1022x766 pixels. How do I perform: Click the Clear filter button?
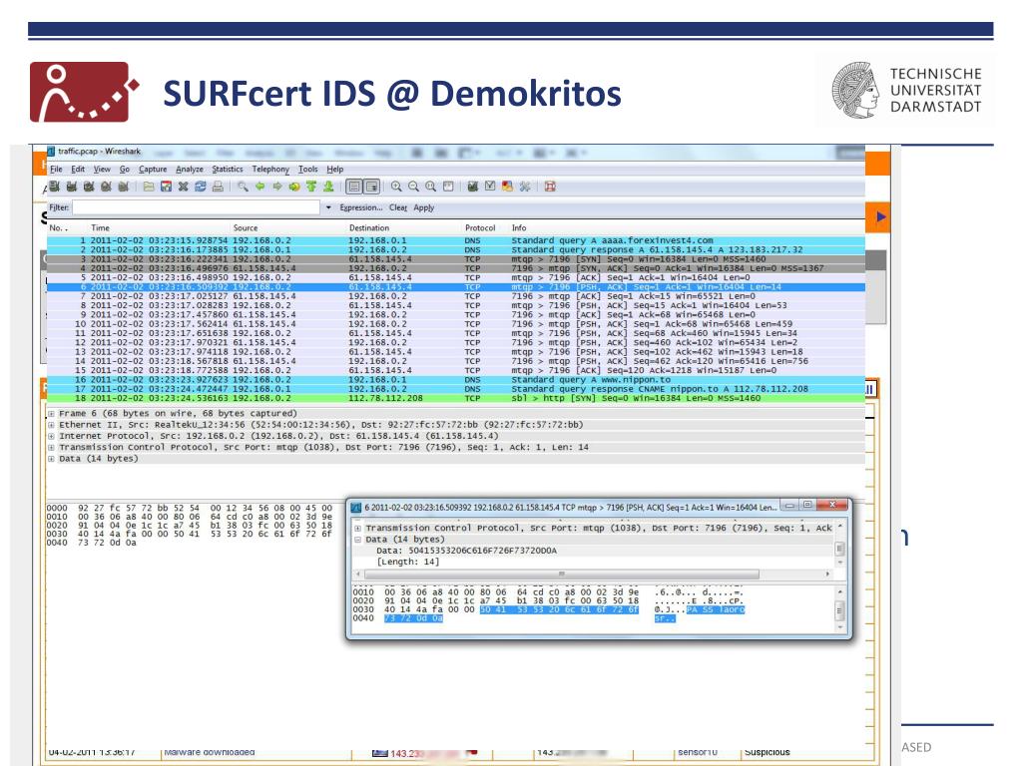(x=398, y=207)
